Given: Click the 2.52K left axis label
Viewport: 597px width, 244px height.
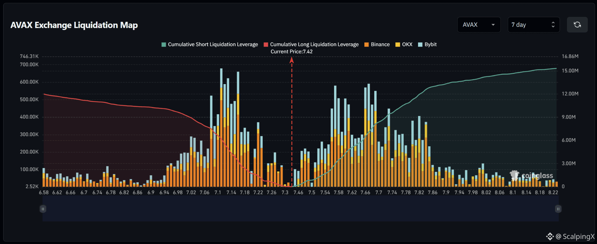Looking at the screenshot, I should [32, 186].
